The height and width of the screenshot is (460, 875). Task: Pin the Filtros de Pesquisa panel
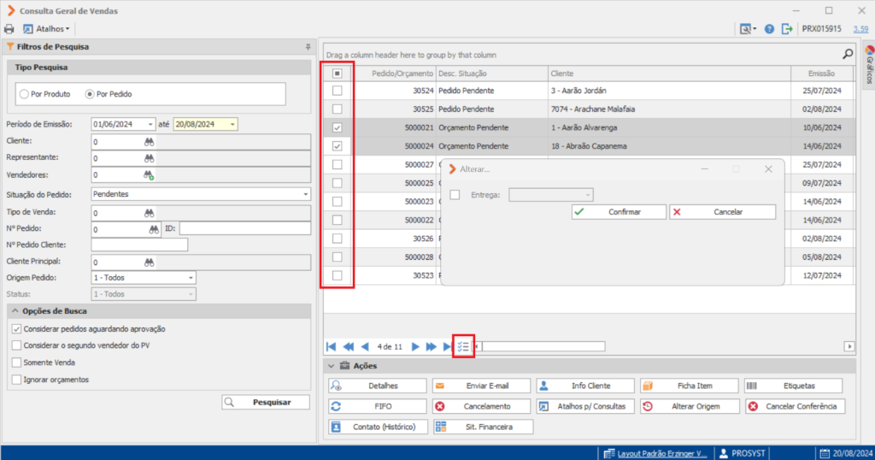(308, 47)
